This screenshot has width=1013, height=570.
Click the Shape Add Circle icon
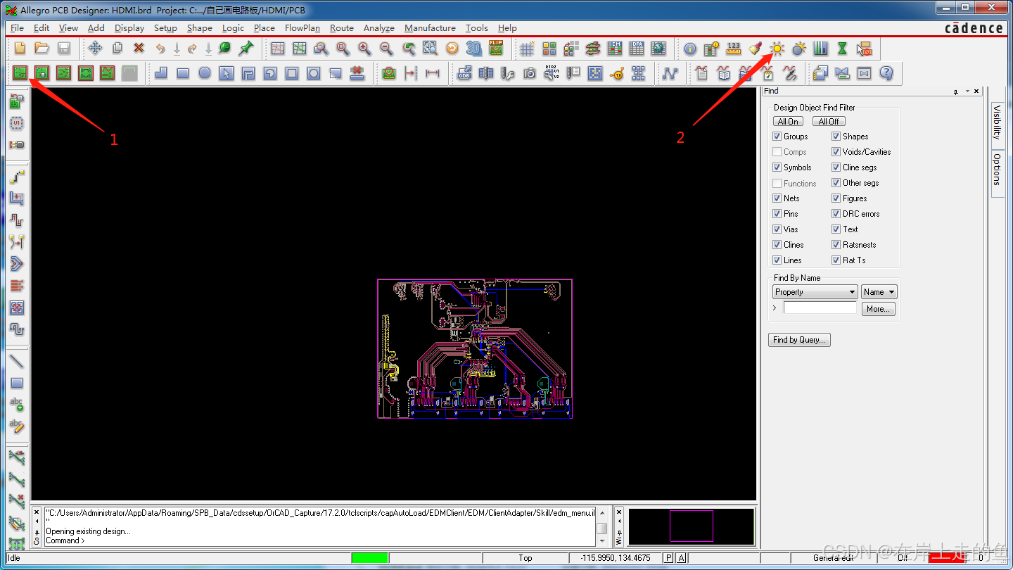click(205, 72)
